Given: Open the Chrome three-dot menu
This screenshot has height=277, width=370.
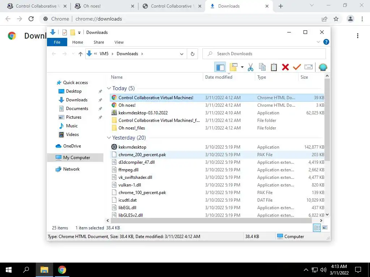Looking at the screenshot, I should click(362, 19).
